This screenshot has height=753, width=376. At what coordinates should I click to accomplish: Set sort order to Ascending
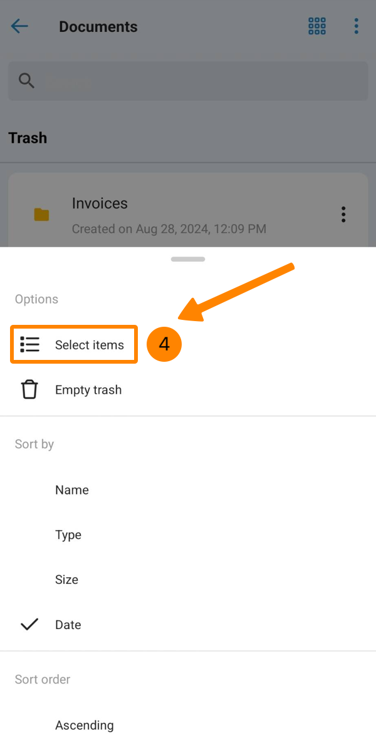pos(85,725)
